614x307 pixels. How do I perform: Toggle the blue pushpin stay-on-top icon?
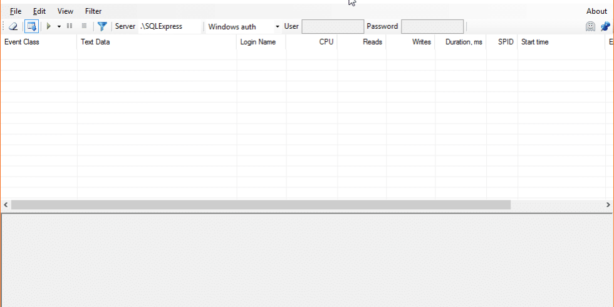[605, 26]
